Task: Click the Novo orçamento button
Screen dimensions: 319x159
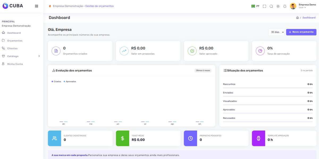Action: tap(301, 32)
